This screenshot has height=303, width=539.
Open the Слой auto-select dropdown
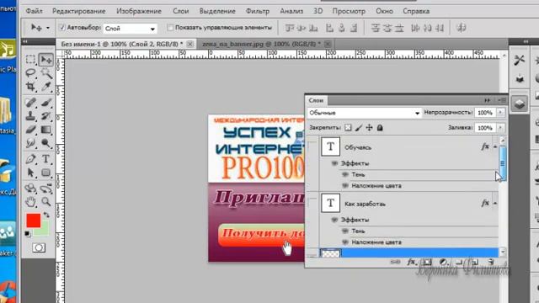click(130, 29)
